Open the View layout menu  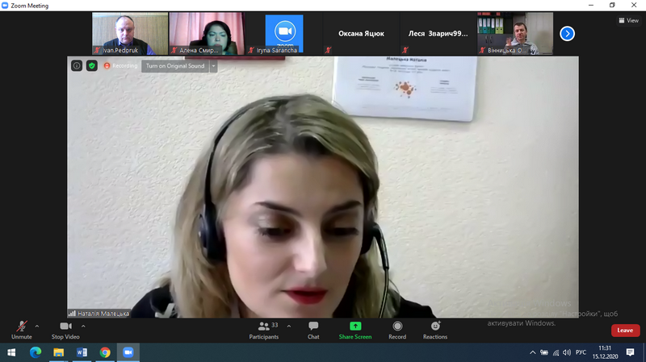coord(629,20)
